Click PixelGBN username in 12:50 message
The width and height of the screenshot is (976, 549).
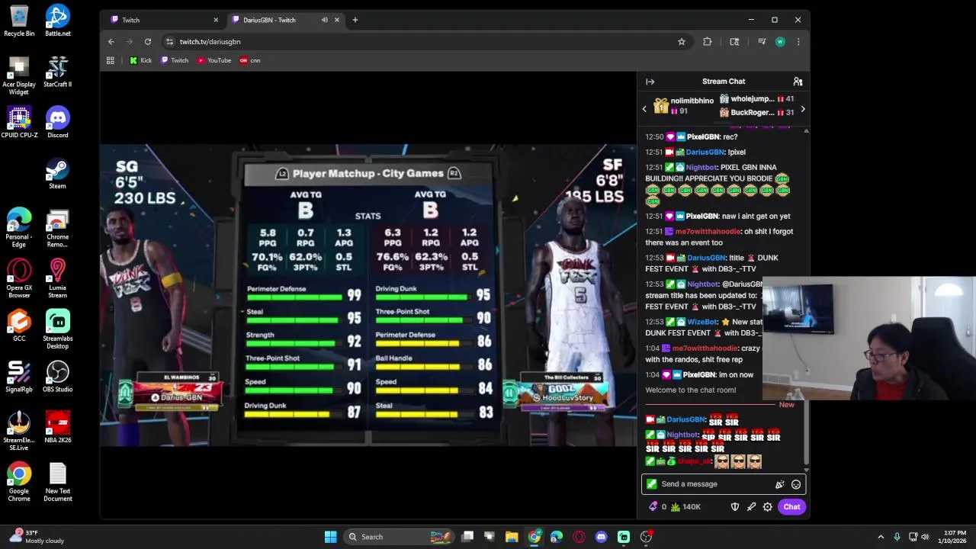click(702, 137)
